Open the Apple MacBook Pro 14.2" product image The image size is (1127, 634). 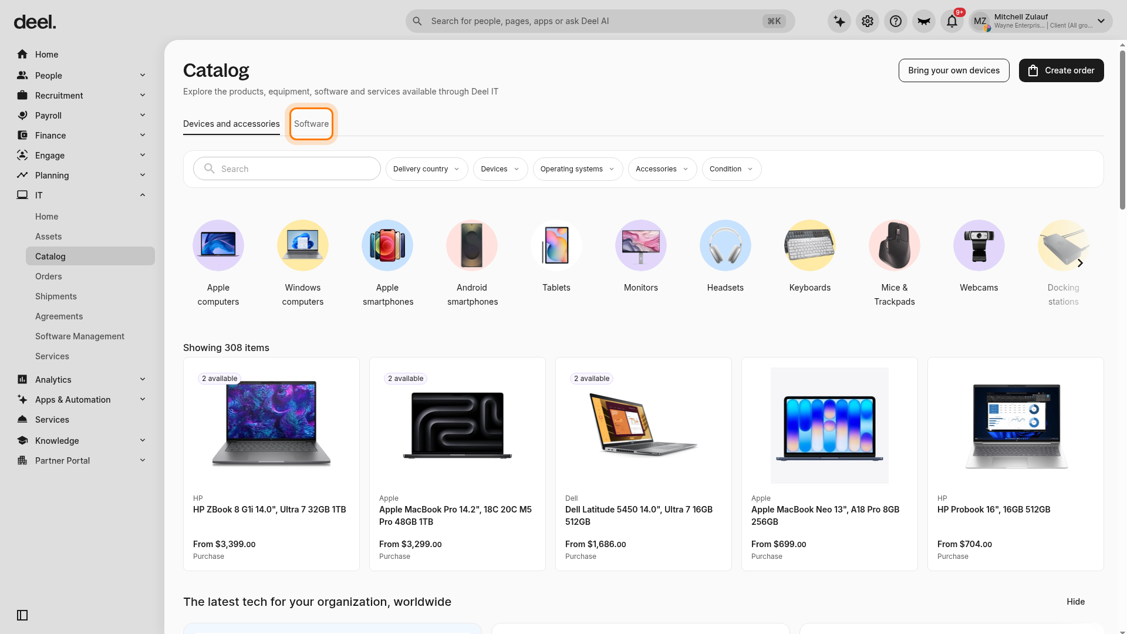point(457,424)
